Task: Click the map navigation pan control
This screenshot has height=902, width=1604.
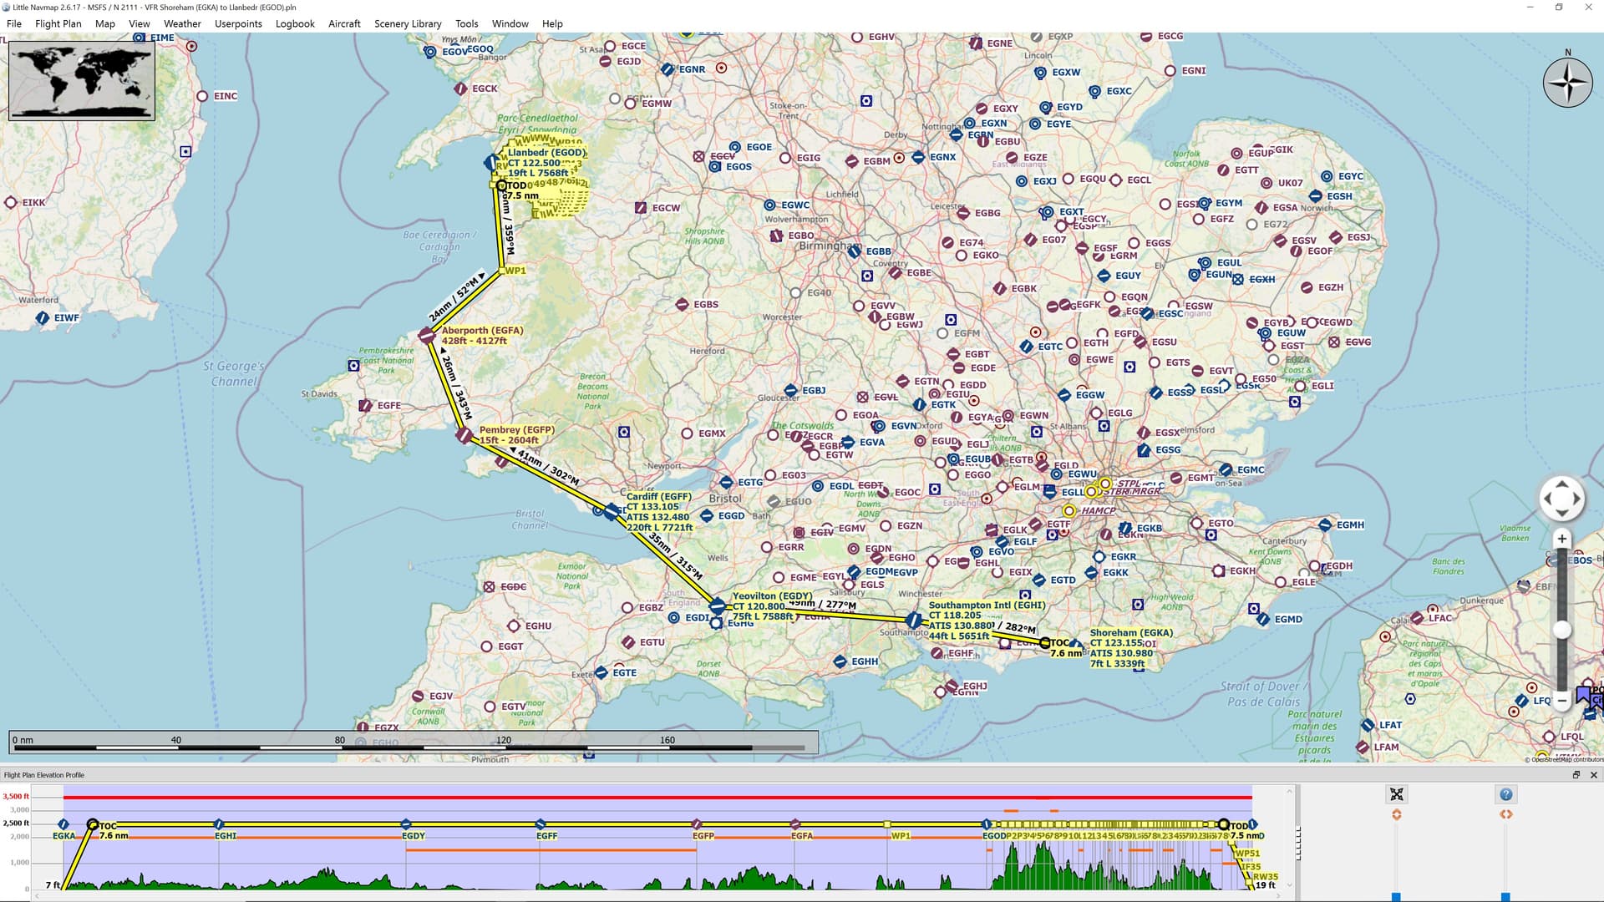Action: click(1561, 499)
